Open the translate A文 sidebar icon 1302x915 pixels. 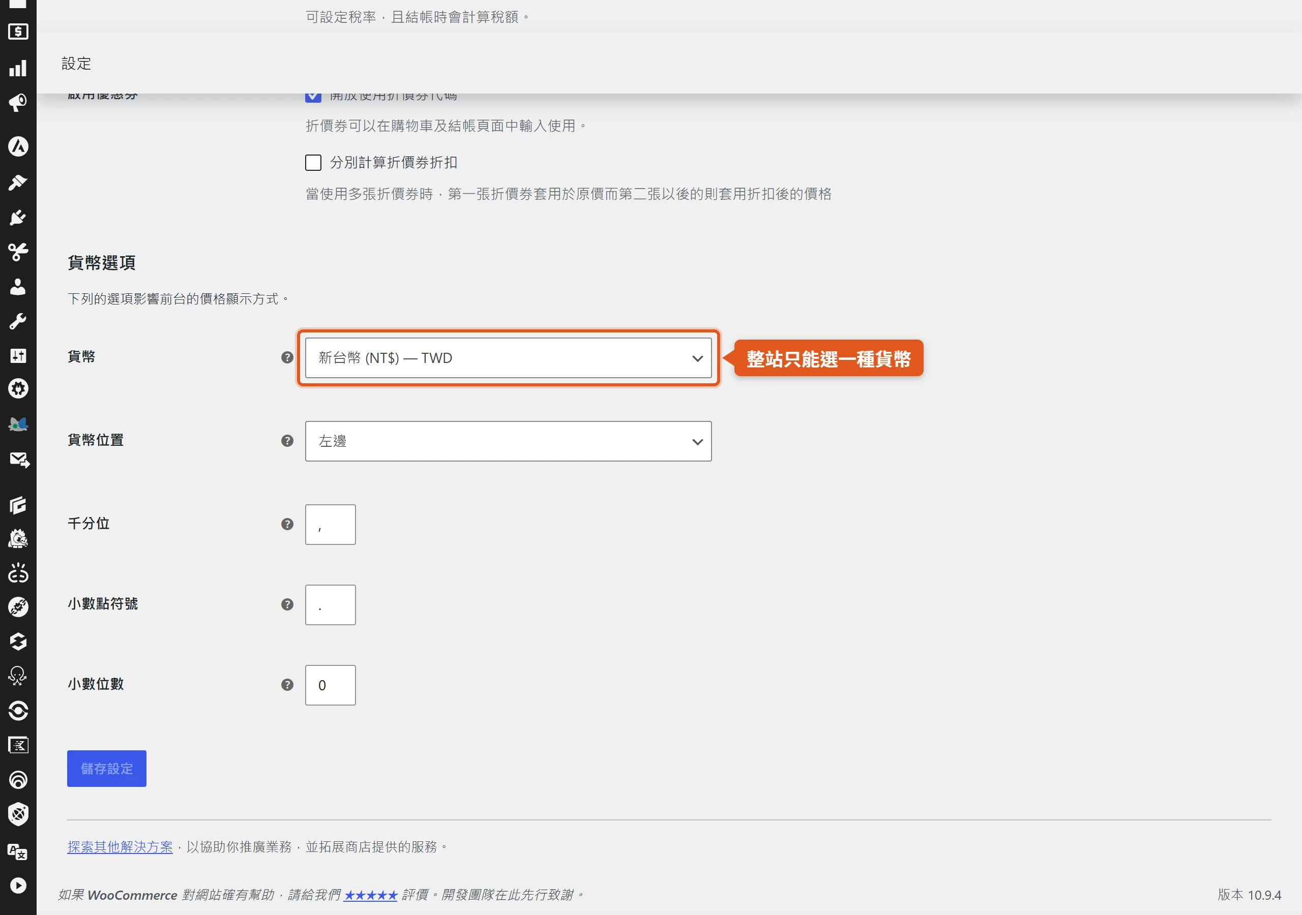point(18,851)
